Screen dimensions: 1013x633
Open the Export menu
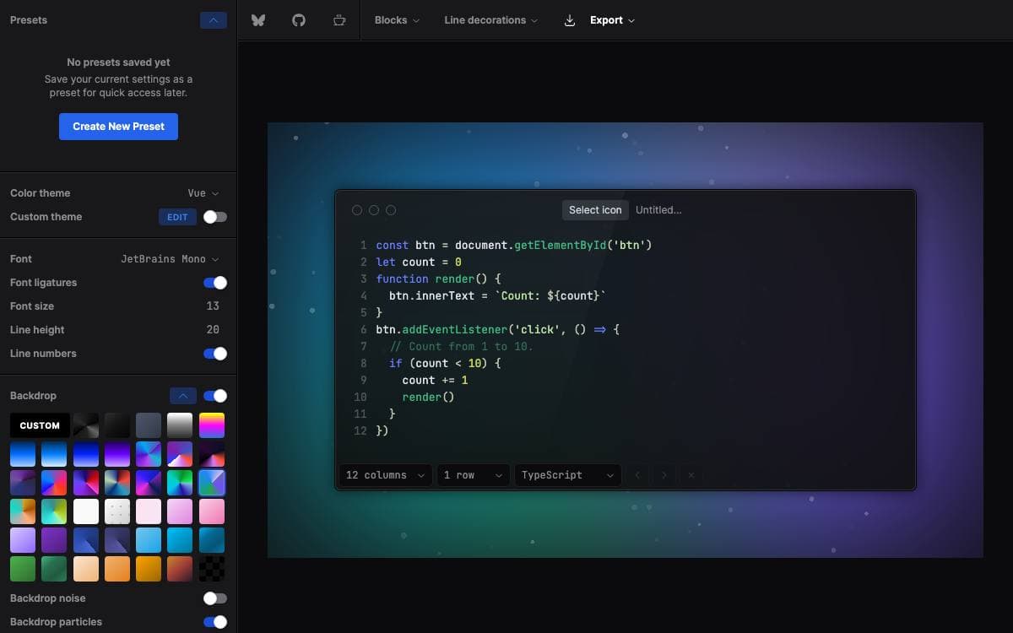coord(612,20)
